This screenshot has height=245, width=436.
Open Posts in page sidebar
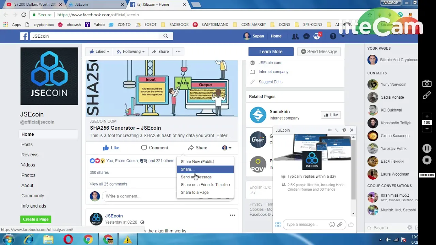pos(27,145)
